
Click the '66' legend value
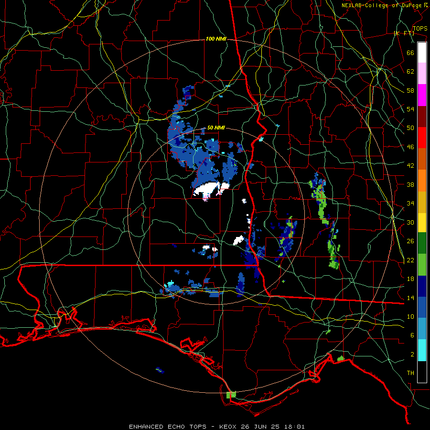click(410, 53)
